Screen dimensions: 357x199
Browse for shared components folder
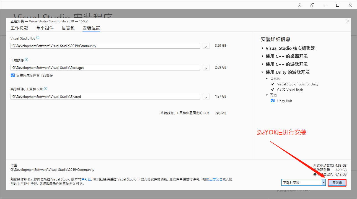pyautogui.click(x=206, y=97)
